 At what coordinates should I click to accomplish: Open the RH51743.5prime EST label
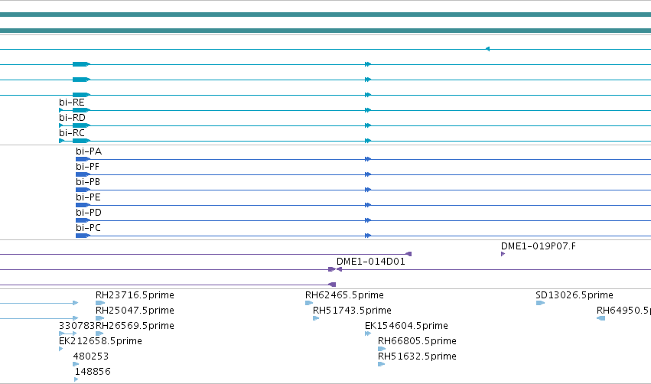point(352,311)
